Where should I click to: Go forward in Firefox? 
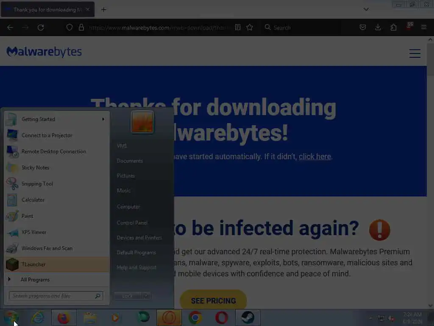[x=25, y=28]
